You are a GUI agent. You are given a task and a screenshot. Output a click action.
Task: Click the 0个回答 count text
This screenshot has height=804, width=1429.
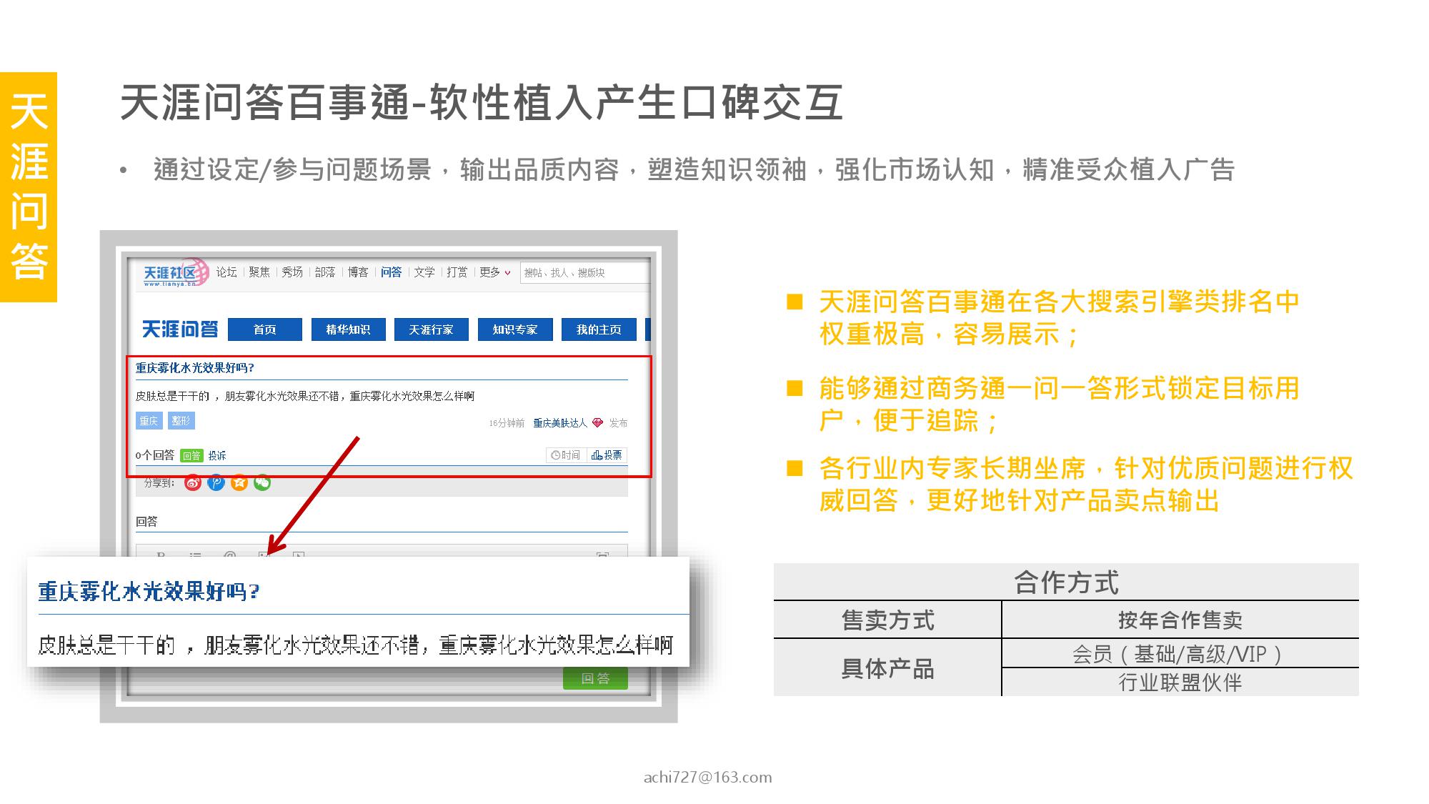click(x=155, y=455)
